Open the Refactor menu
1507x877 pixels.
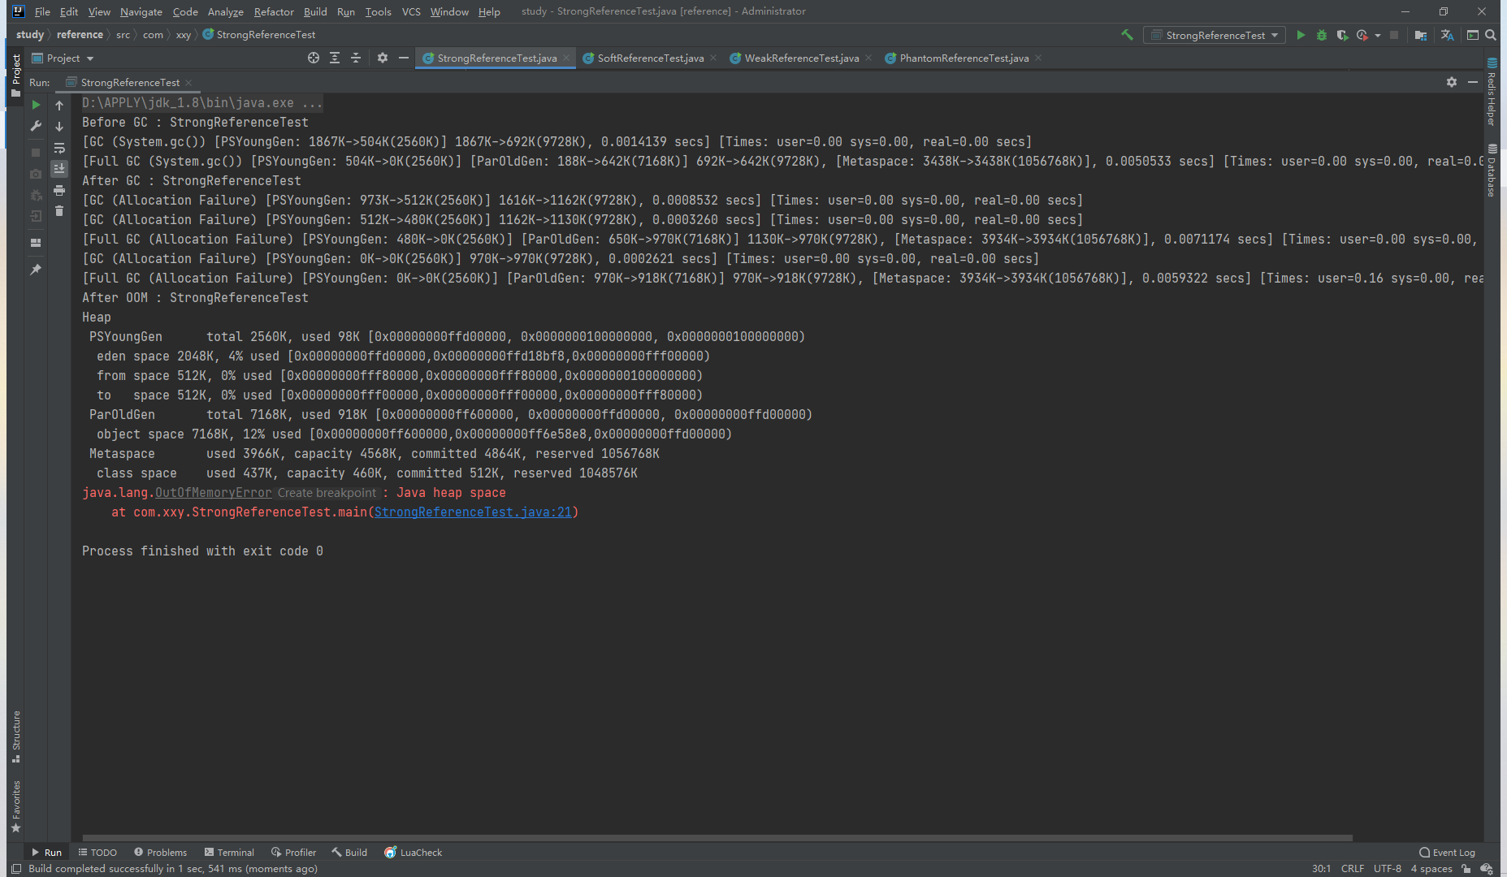[x=274, y=11]
